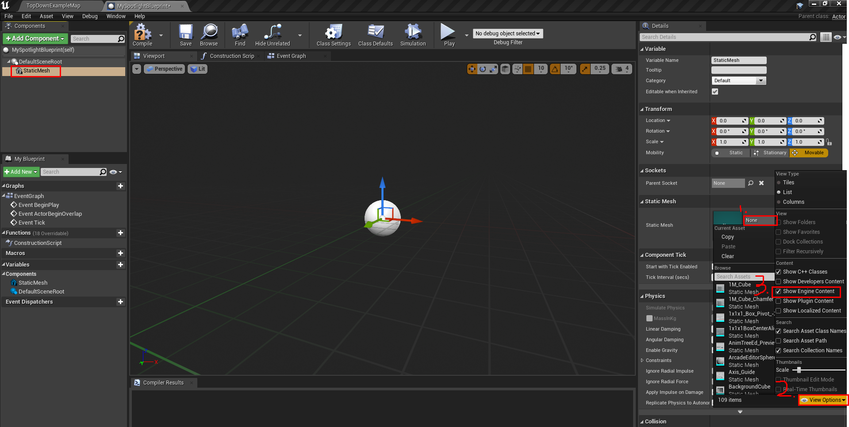Open the Debug menu
Viewport: 849px width, 427px height.
click(x=90, y=16)
